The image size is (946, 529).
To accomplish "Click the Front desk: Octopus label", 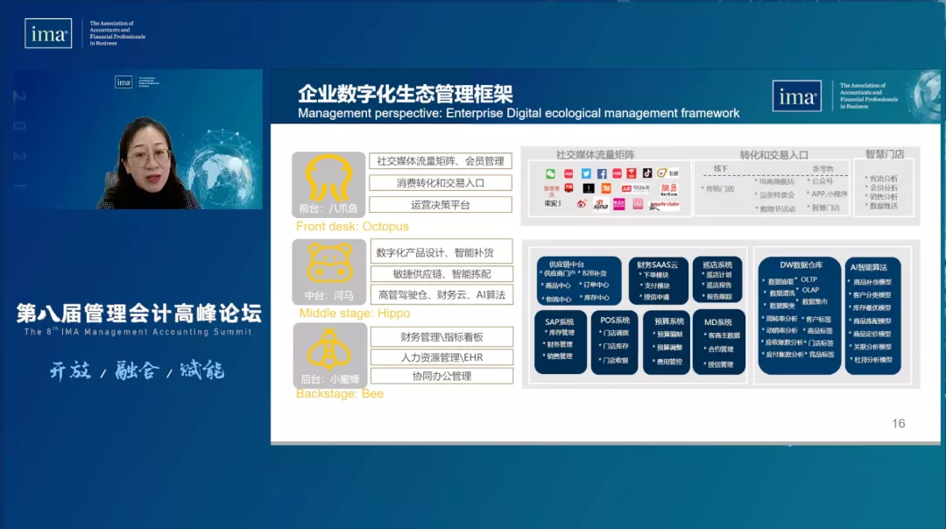I will (352, 226).
